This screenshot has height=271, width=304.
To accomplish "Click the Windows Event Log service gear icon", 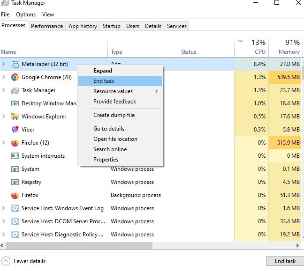I will point(15,208).
